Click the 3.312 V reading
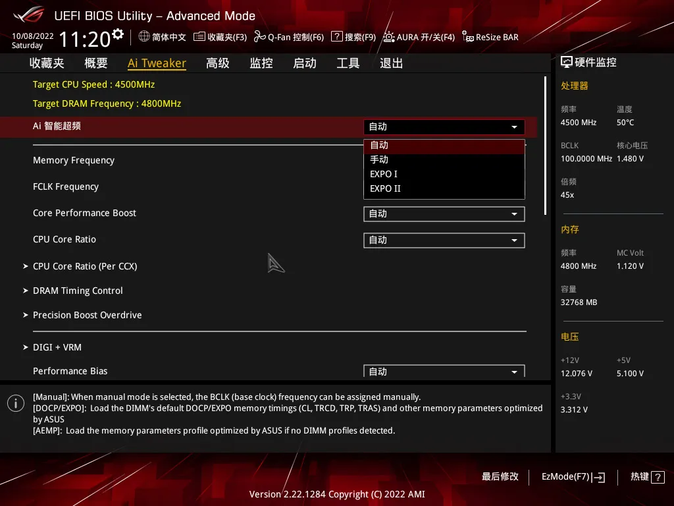This screenshot has width=674, height=506. tap(574, 410)
